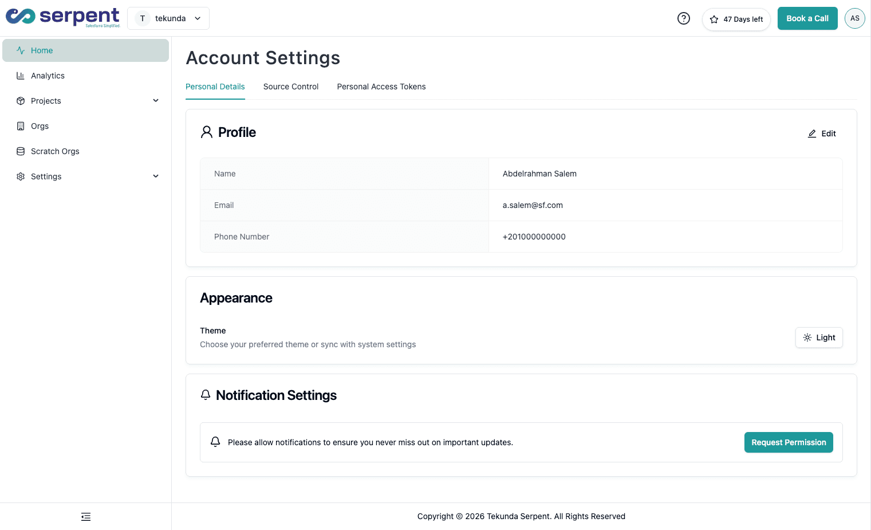Open the tekunda workspace dropdown
The image size is (871, 530).
pyautogui.click(x=168, y=18)
